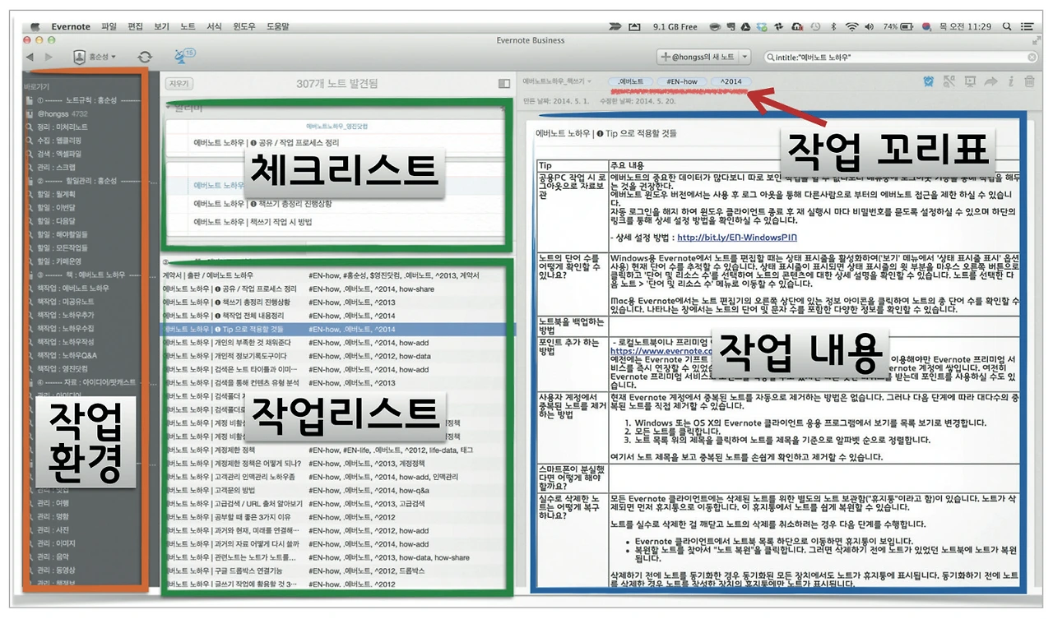The width and height of the screenshot is (1053, 619).
Task: Edit the note title field
Action: [x=606, y=132]
